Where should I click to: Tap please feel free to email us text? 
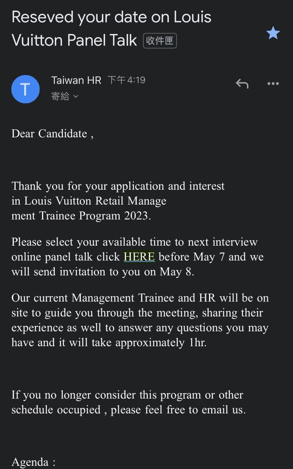[x=178, y=410]
